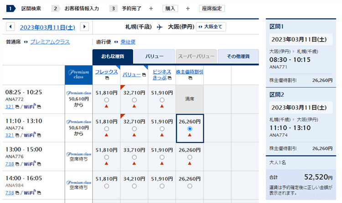Select 51,810円 フレックス fare for ANA772
The image size is (342, 203).
[106, 100]
